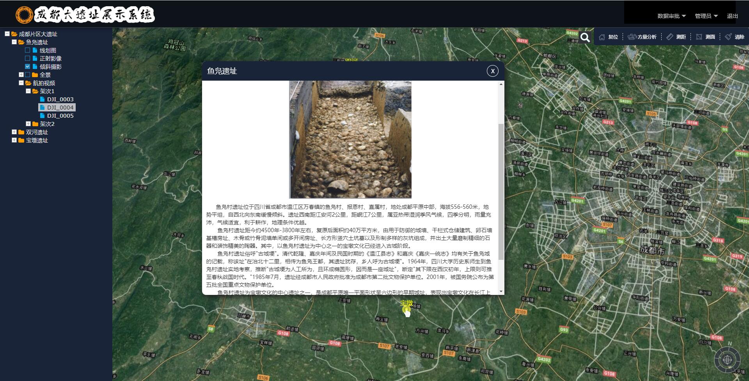Click the excavation photo in popup
The height and width of the screenshot is (381, 749).
[x=350, y=139]
